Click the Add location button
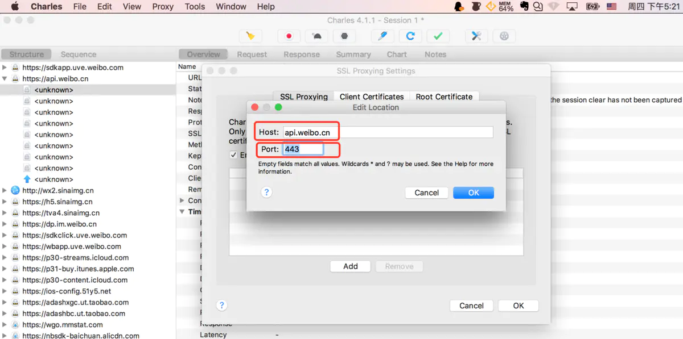Image resolution: width=683 pixels, height=339 pixels. (351, 266)
